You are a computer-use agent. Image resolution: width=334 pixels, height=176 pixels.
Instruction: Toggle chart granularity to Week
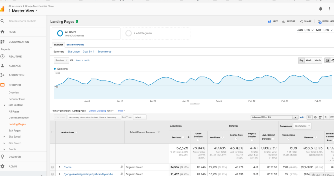click(309, 60)
